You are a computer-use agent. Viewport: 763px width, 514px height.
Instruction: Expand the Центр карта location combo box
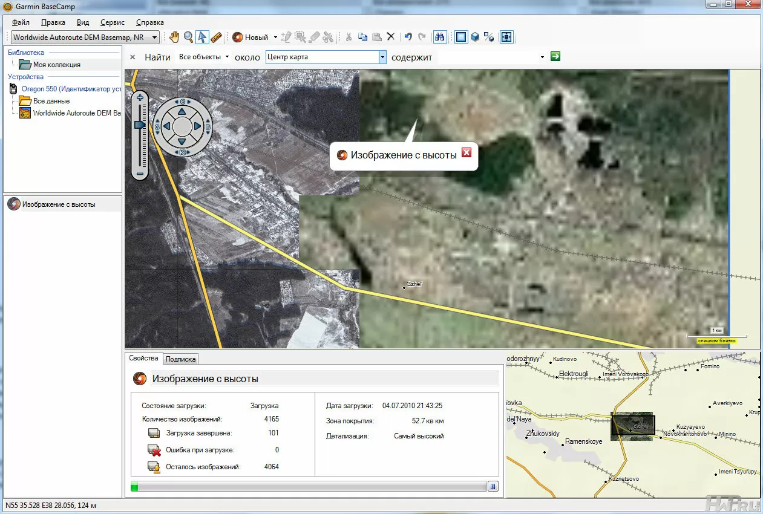382,57
